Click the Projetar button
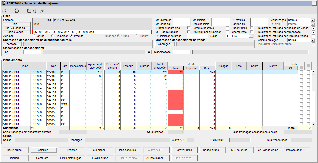 72,150
